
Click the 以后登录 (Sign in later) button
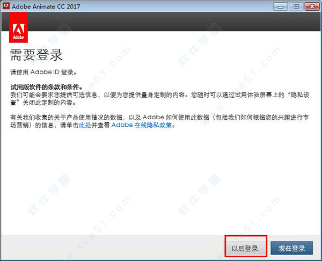click(x=245, y=248)
